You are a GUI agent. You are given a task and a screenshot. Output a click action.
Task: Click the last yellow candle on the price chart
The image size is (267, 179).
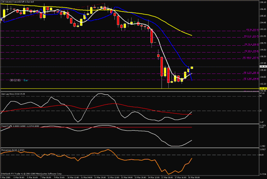pyautogui.click(x=192, y=68)
